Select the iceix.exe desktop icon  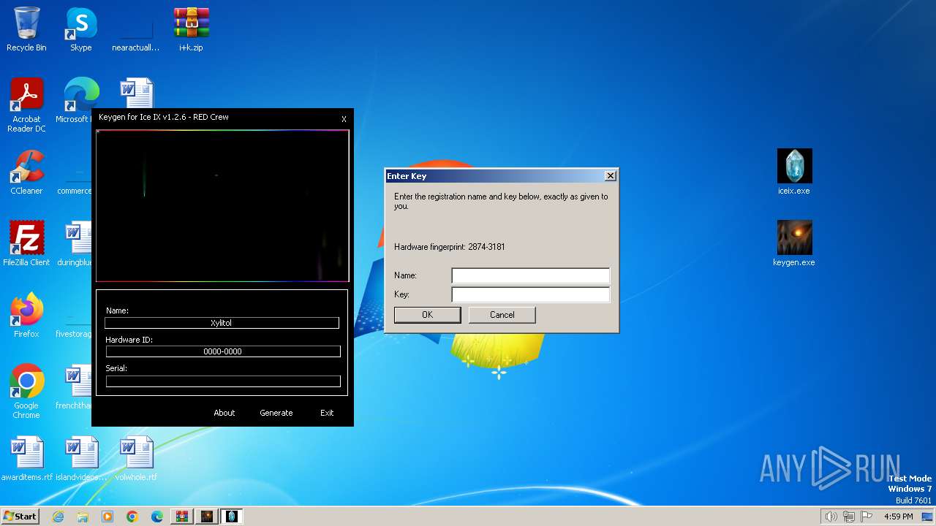tap(794, 172)
